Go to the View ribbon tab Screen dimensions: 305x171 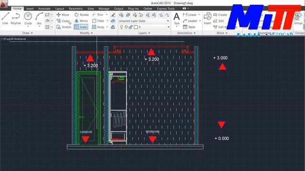click(91, 9)
